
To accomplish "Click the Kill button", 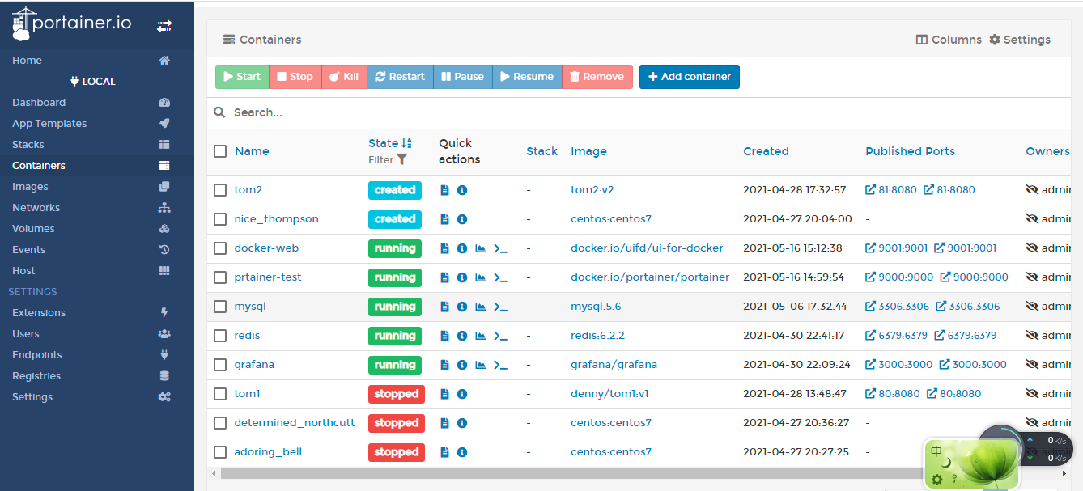I will point(344,77).
